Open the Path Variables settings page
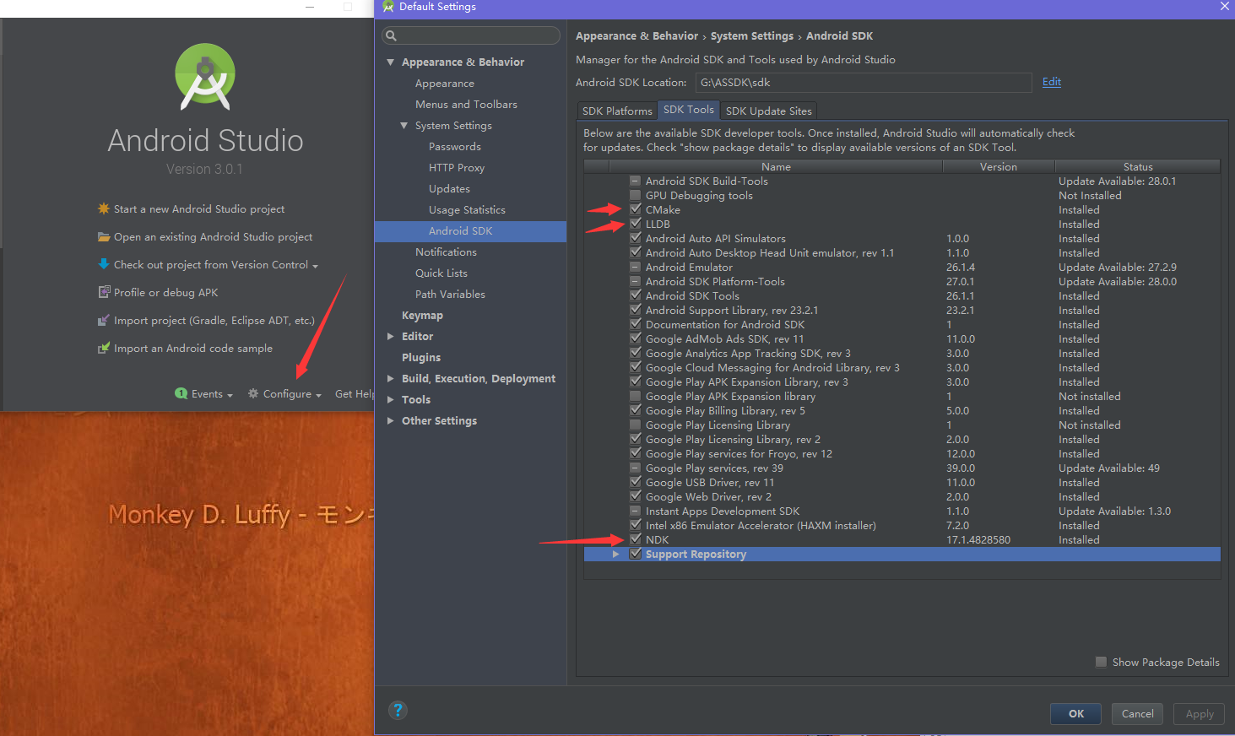This screenshot has width=1235, height=736. point(450,294)
